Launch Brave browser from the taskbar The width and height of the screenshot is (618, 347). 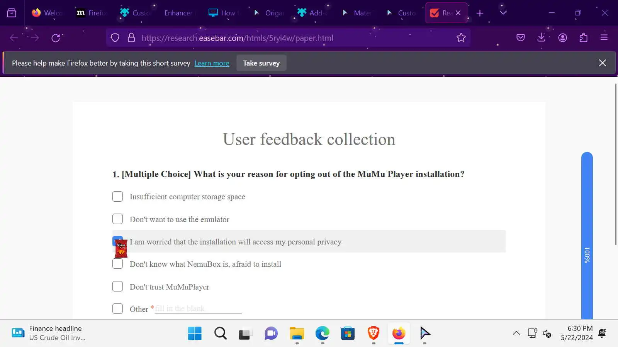373,334
